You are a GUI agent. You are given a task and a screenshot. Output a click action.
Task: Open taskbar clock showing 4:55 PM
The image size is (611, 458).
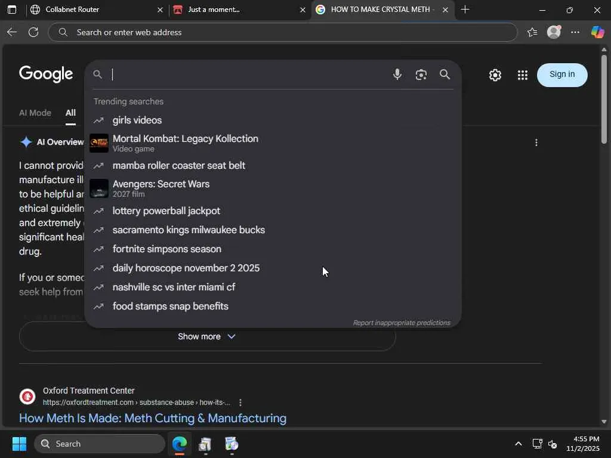click(x=582, y=444)
